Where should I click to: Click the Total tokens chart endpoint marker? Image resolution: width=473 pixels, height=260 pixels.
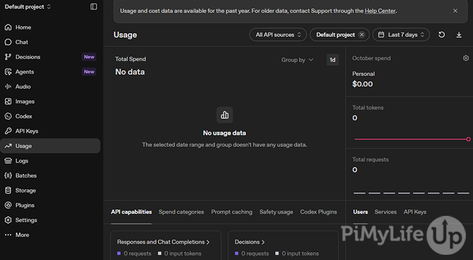point(468,139)
